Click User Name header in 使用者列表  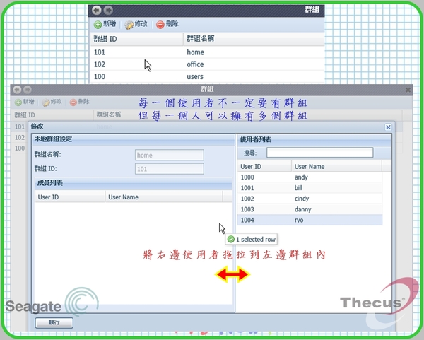coord(336,166)
